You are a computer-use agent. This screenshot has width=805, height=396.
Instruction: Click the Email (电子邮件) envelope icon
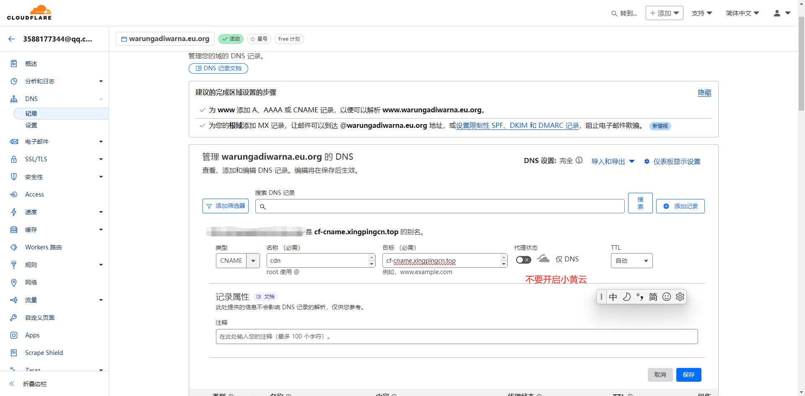pyautogui.click(x=14, y=142)
